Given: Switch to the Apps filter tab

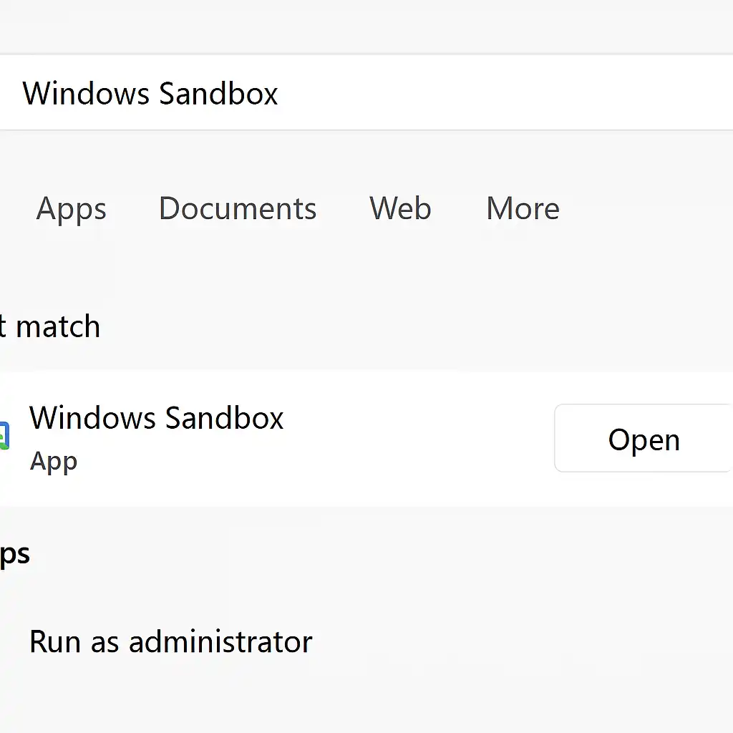Looking at the screenshot, I should click(71, 209).
